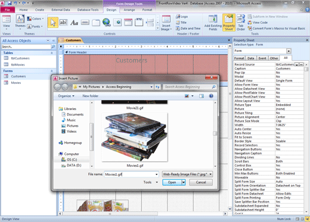The image size is (310, 222).
Task: Open the Event tab in Property Sheet
Action: pos(262,58)
